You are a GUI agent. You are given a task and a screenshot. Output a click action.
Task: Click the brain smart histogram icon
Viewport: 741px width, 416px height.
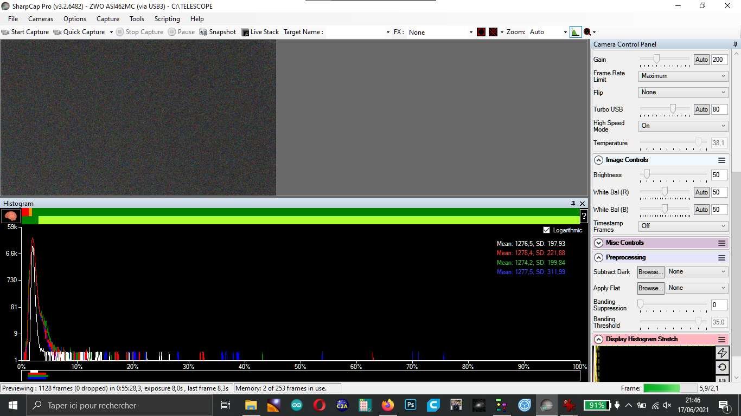point(10,216)
